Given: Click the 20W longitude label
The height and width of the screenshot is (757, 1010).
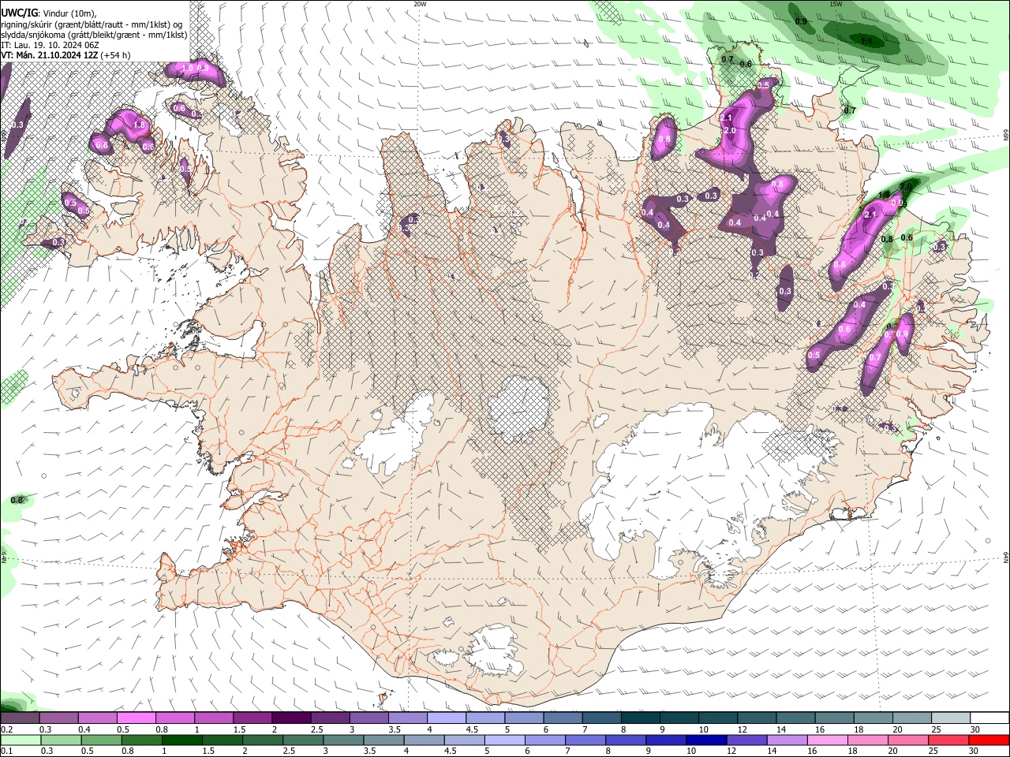Looking at the screenshot, I should pyautogui.click(x=420, y=4).
